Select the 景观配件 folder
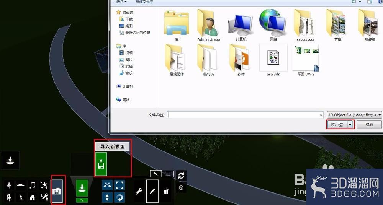This screenshot has width=383, height=205. click(x=177, y=60)
